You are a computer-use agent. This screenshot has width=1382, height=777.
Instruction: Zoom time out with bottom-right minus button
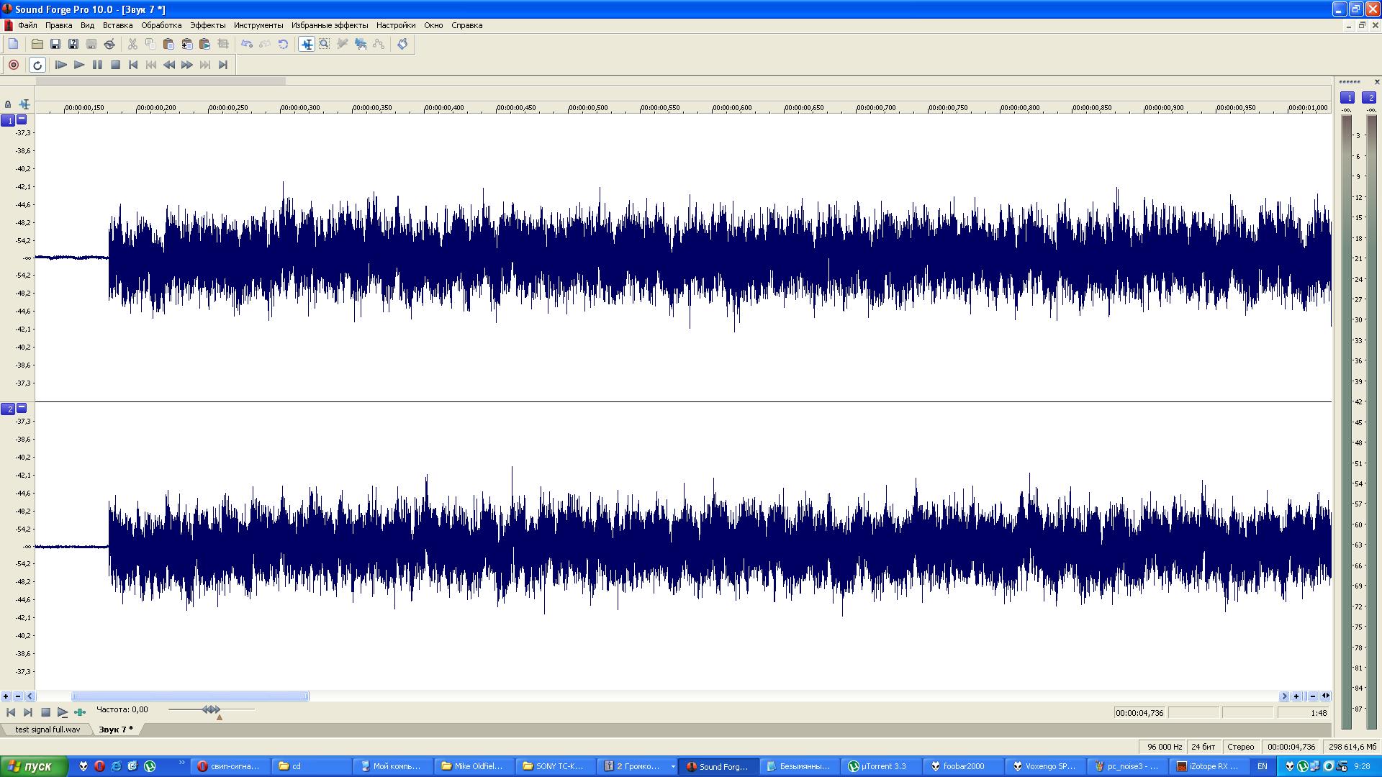[1313, 696]
